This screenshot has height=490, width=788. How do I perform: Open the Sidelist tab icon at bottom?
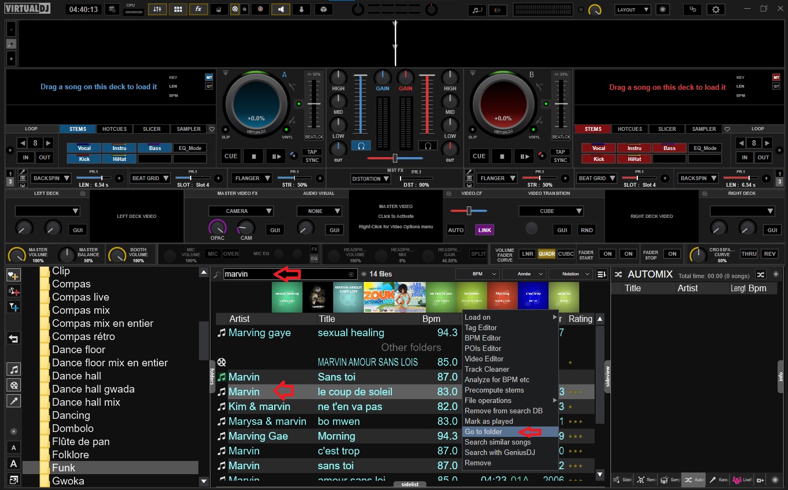(x=622, y=480)
